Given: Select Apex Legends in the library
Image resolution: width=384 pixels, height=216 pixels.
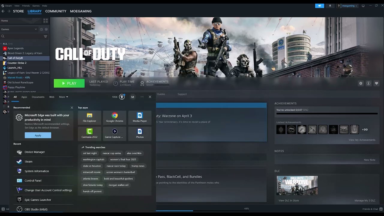Looking at the screenshot, I should [x=15, y=48].
